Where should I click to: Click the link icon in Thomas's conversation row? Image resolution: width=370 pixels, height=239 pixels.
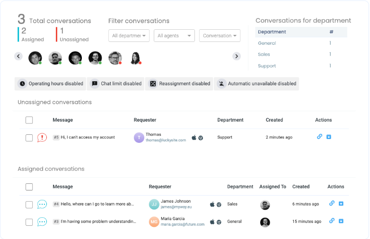point(319,137)
